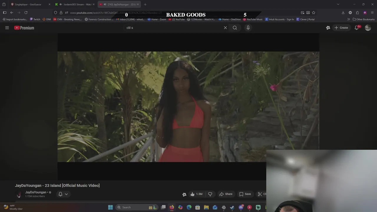Open browser downloads panel
This screenshot has height=212, width=377.
tap(343, 13)
